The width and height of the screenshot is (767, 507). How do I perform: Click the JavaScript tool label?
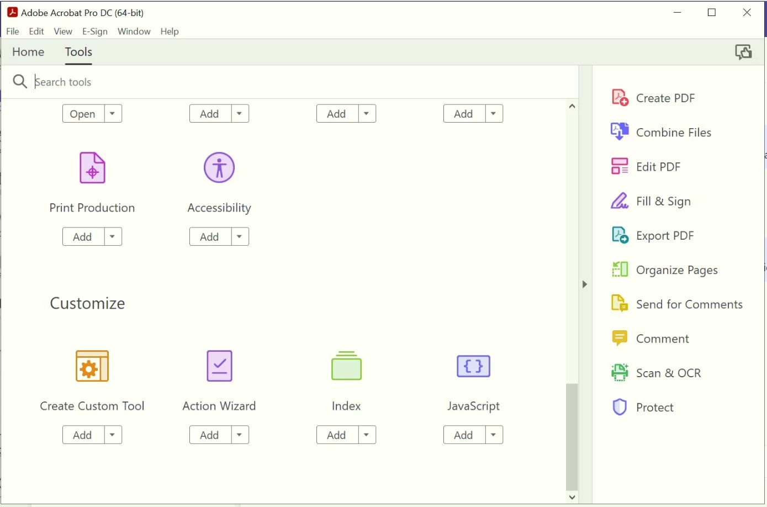click(473, 406)
